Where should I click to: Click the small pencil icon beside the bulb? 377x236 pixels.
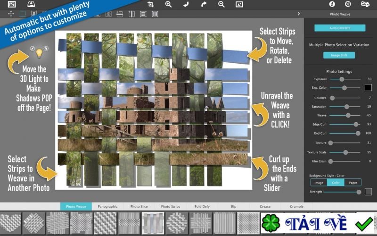coord(33,49)
